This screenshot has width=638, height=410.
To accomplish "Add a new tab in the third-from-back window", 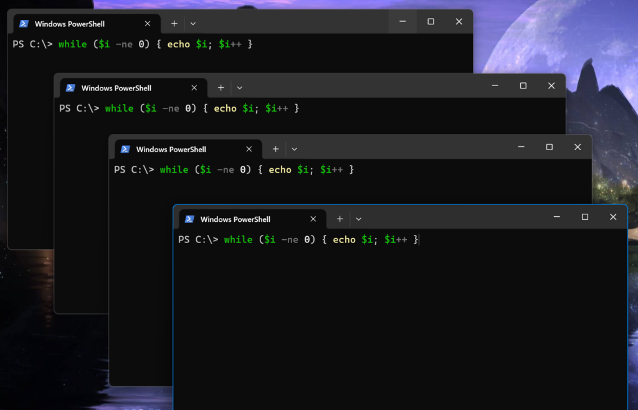I will 275,149.
